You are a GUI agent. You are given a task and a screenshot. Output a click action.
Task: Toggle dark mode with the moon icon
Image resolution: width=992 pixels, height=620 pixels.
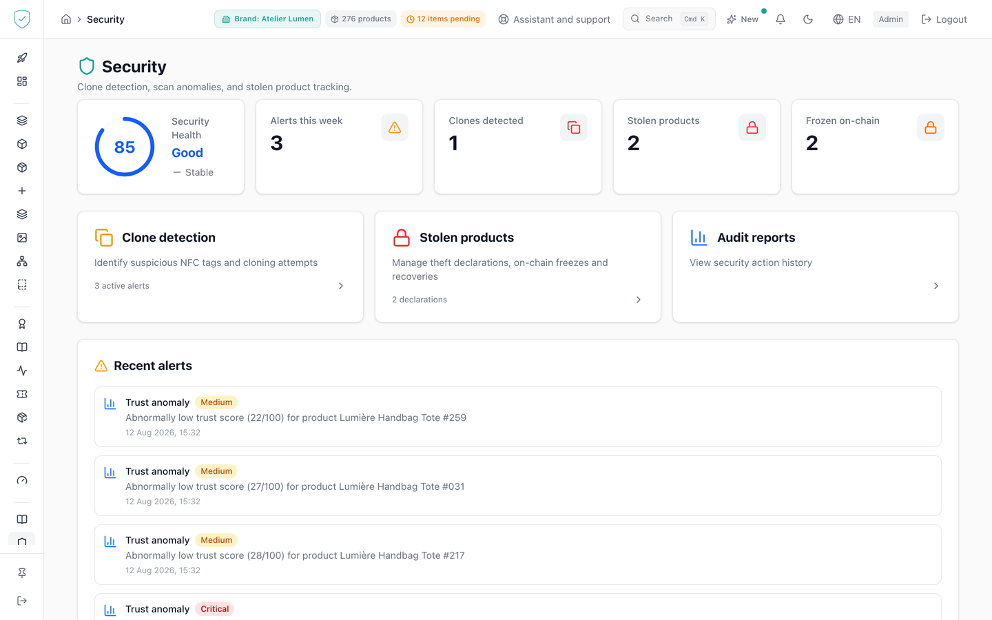[x=808, y=19]
